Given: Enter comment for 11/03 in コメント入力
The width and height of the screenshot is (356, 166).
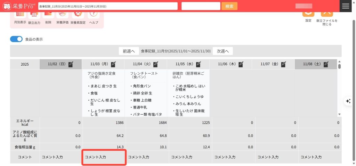Looking at the screenshot, I should coord(104,157).
